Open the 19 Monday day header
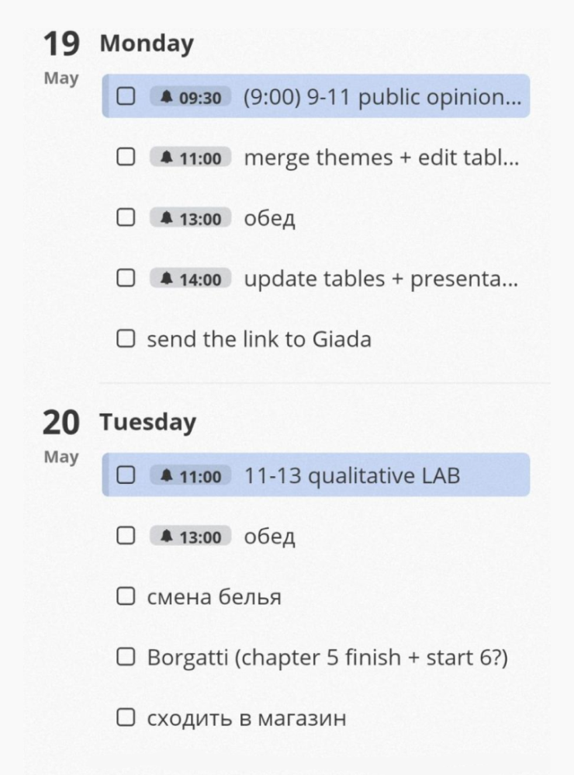Image resolution: width=574 pixels, height=775 pixels. click(146, 43)
